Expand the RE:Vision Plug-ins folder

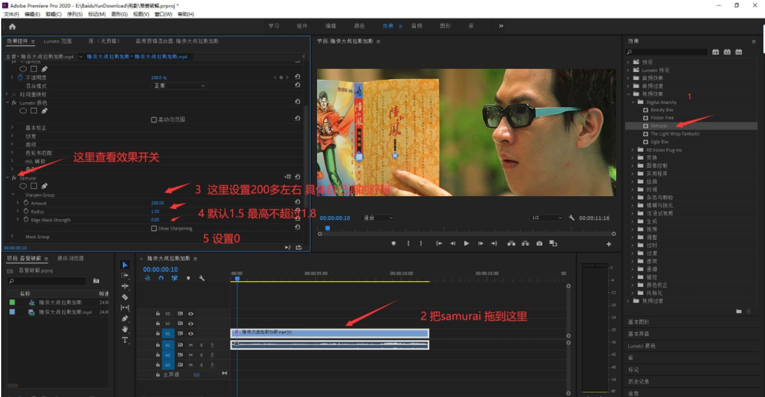tap(632, 149)
